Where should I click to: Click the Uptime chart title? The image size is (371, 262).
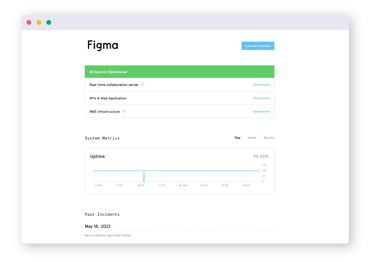pyautogui.click(x=97, y=156)
